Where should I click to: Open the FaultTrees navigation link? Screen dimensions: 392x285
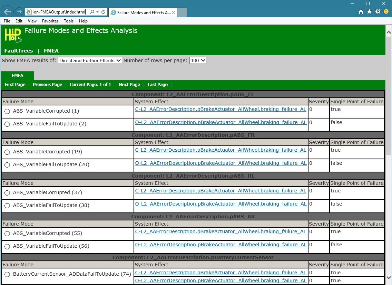point(19,51)
